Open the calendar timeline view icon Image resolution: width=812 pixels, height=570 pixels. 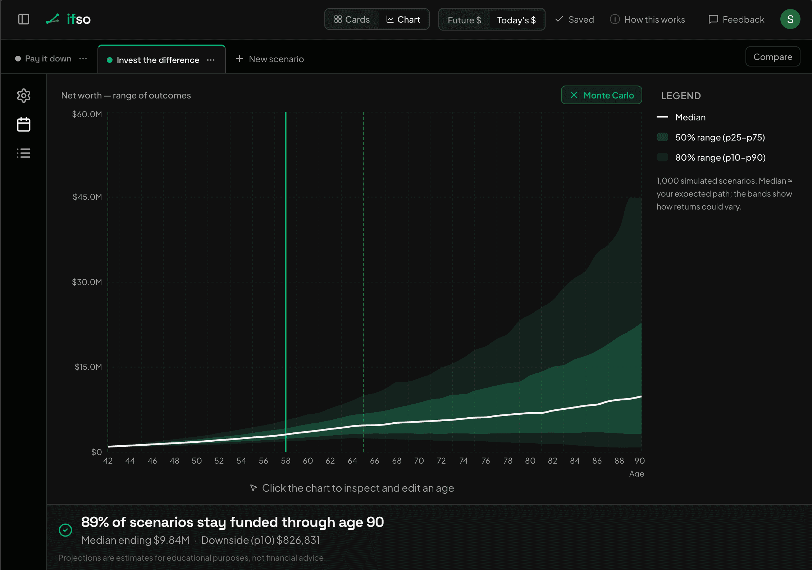tap(24, 124)
